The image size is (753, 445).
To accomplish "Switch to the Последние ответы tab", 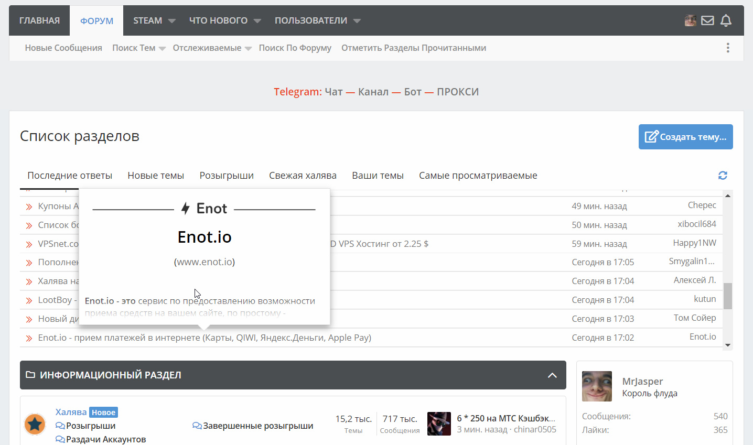I will pos(70,176).
